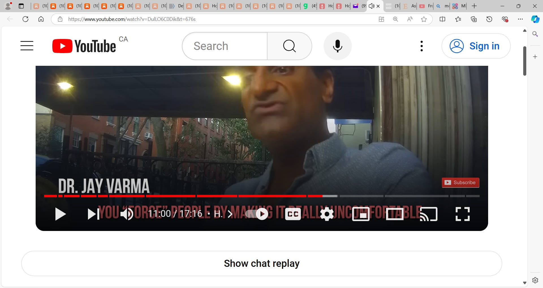The width and height of the screenshot is (543, 288).
Task: Toggle closed captions CC button
Action: click(293, 214)
